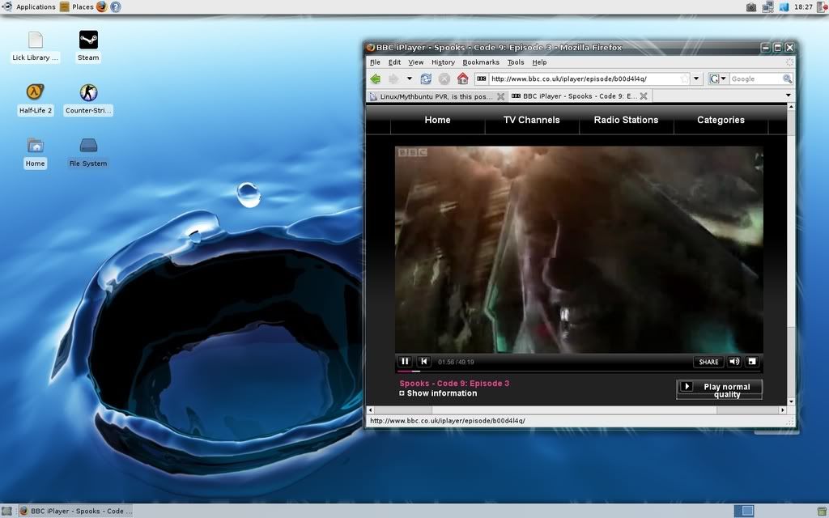Viewport: 829px width, 518px height.
Task: Open Radio Stations in iPlayer navigation
Action: click(626, 120)
